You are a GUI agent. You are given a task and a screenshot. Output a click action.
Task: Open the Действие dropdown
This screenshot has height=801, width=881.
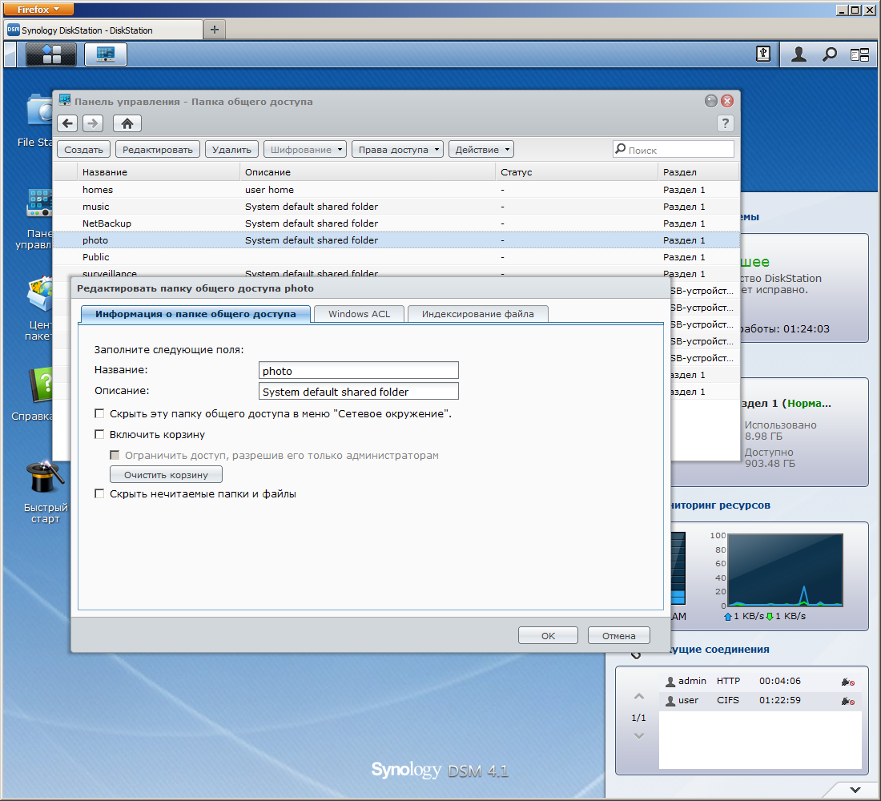[x=481, y=150]
